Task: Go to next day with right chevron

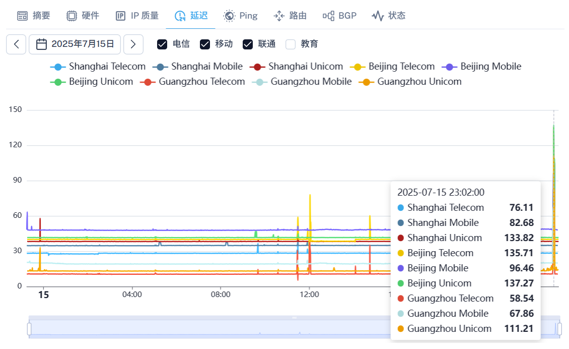Action: (x=133, y=44)
